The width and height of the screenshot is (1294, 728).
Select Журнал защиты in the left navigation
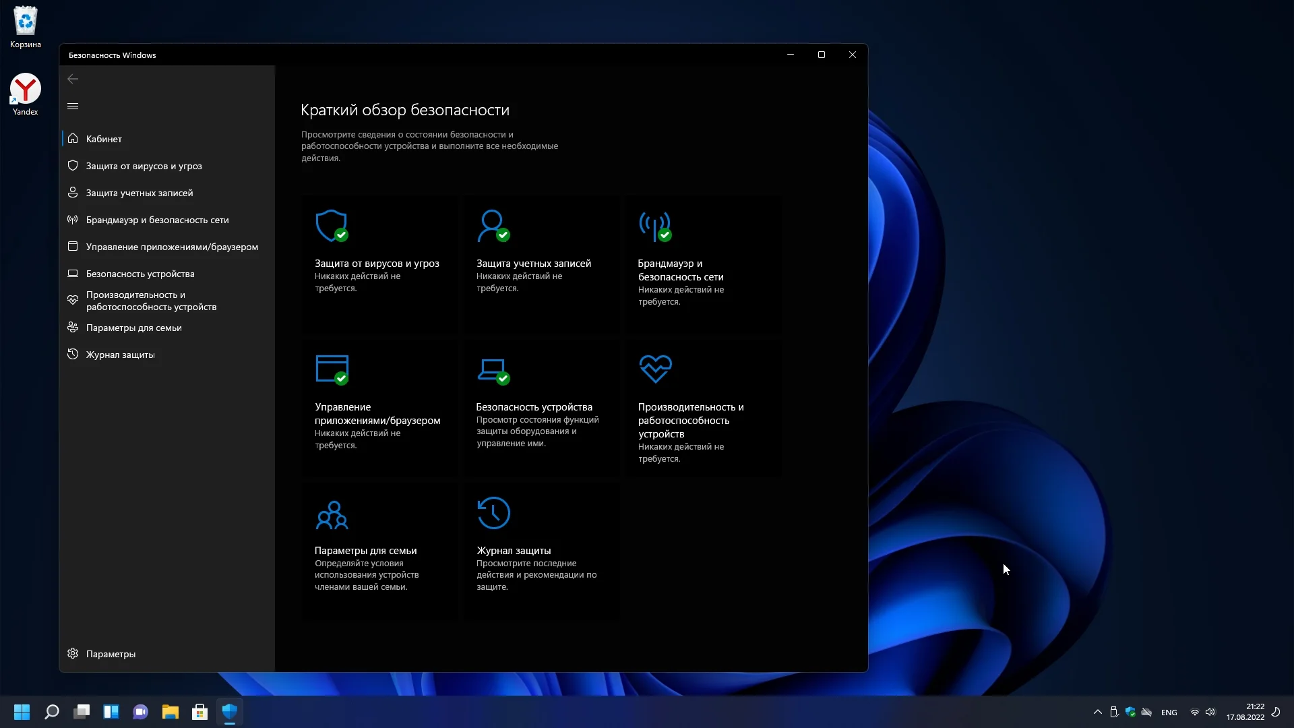click(x=120, y=355)
